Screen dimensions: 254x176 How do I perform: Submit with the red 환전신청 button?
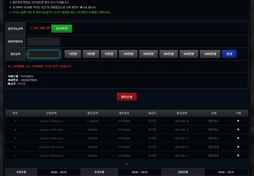tap(127, 97)
